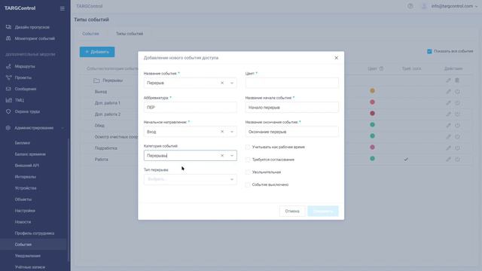Click the folder icon next to Перерывы
Viewport: 482px width, 271px height.
click(x=96, y=81)
